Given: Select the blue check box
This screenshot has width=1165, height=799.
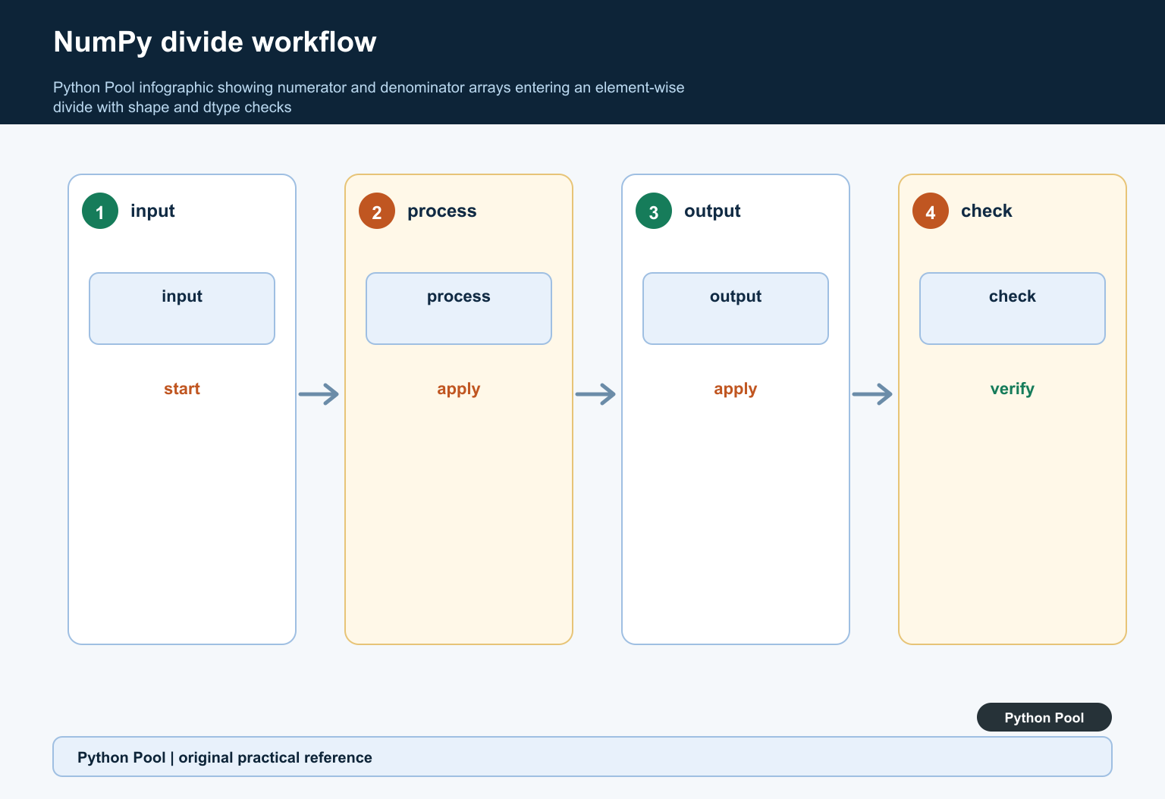Looking at the screenshot, I should pos(1013,309).
